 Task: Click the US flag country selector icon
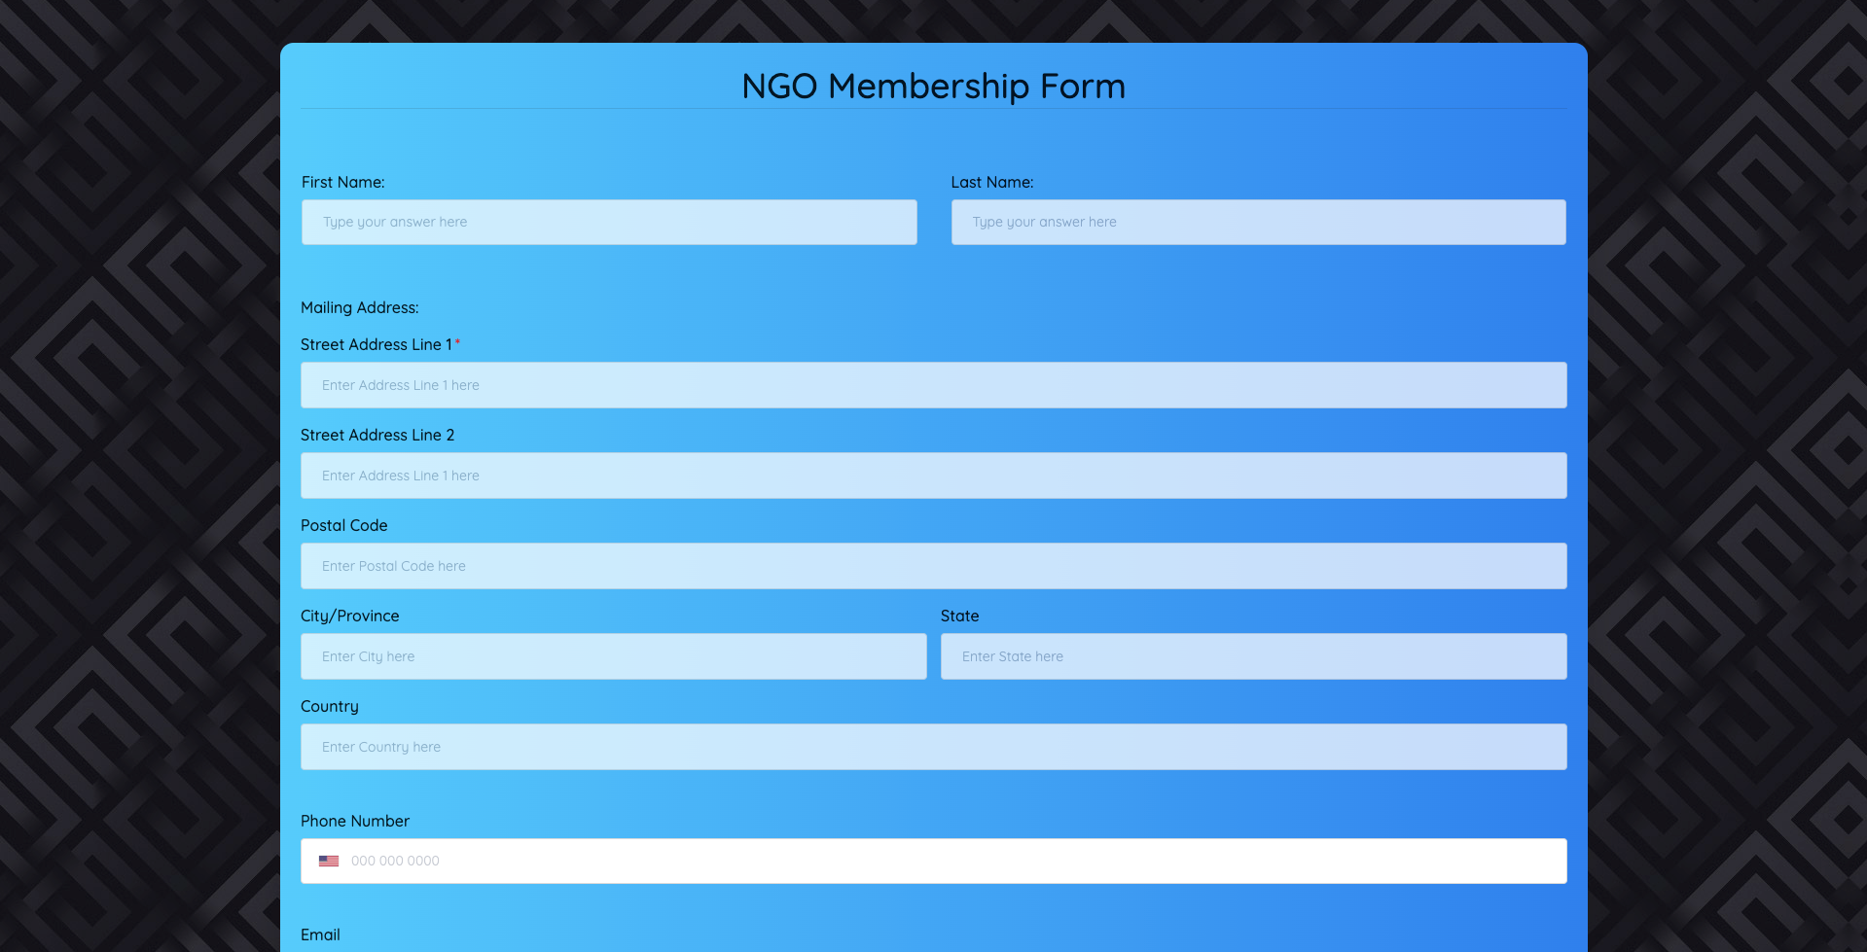click(x=329, y=861)
